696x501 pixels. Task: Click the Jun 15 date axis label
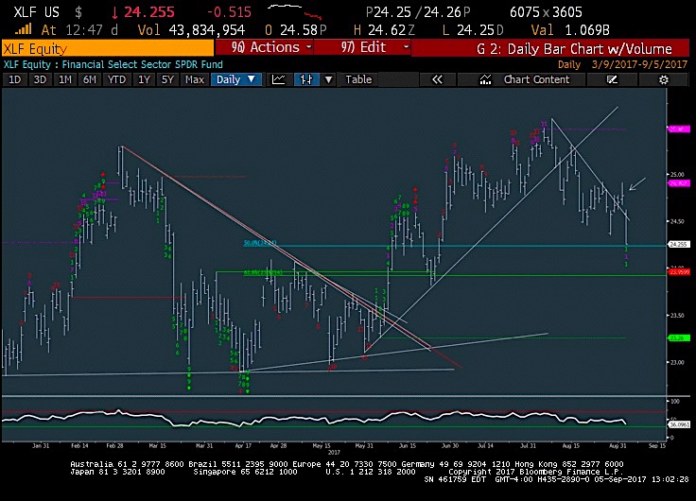click(x=408, y=445)
